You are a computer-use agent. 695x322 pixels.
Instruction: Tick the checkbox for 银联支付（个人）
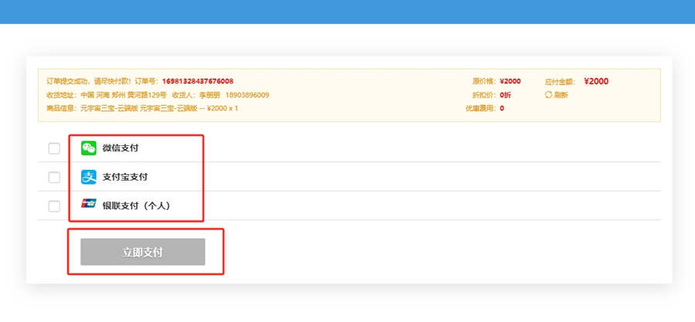click(54, 206)
